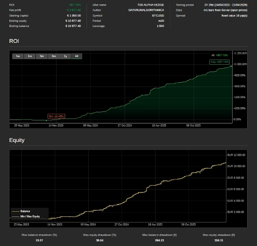This screenshot has height=246, width=257.
Task: Select the 1w range button
Action: click(18, 56)
